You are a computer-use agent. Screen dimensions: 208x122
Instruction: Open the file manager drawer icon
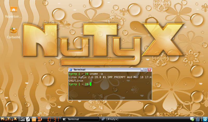pos(34,119)
